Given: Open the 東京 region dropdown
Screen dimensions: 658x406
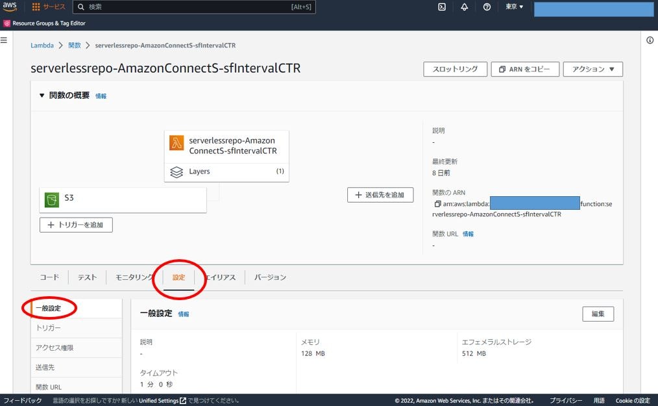Looking at the screenshot, I should 514,6.
